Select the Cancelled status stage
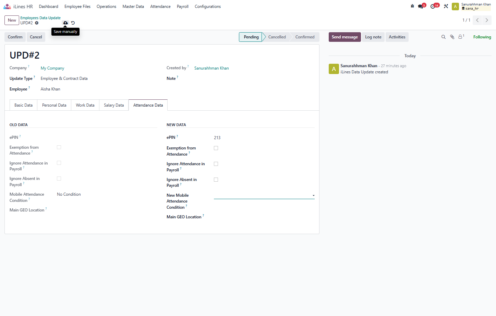Screen dimensions: 496x316 277,37
